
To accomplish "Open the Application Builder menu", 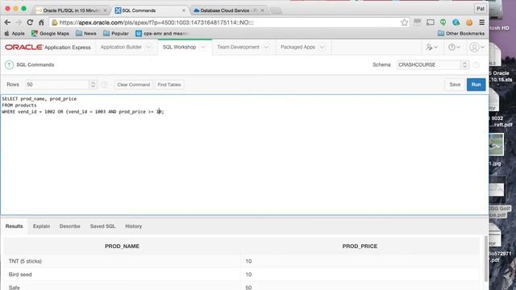I will (121, 48).
